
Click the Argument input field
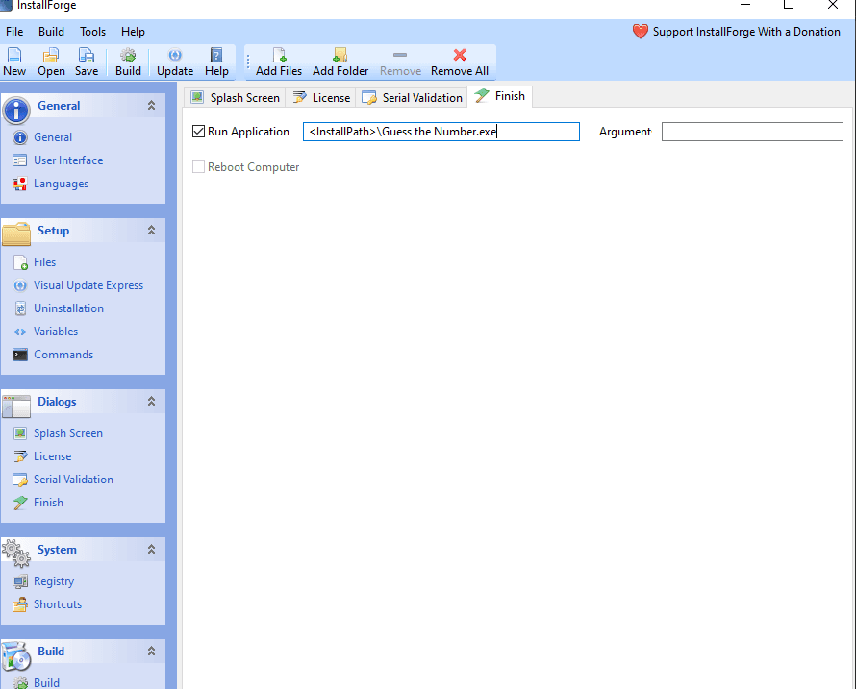pyautogui.click(x=752, y=132)
